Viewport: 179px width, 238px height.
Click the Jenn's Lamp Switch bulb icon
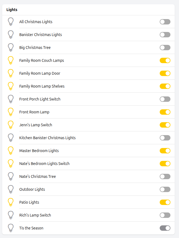tap(11, 125)
